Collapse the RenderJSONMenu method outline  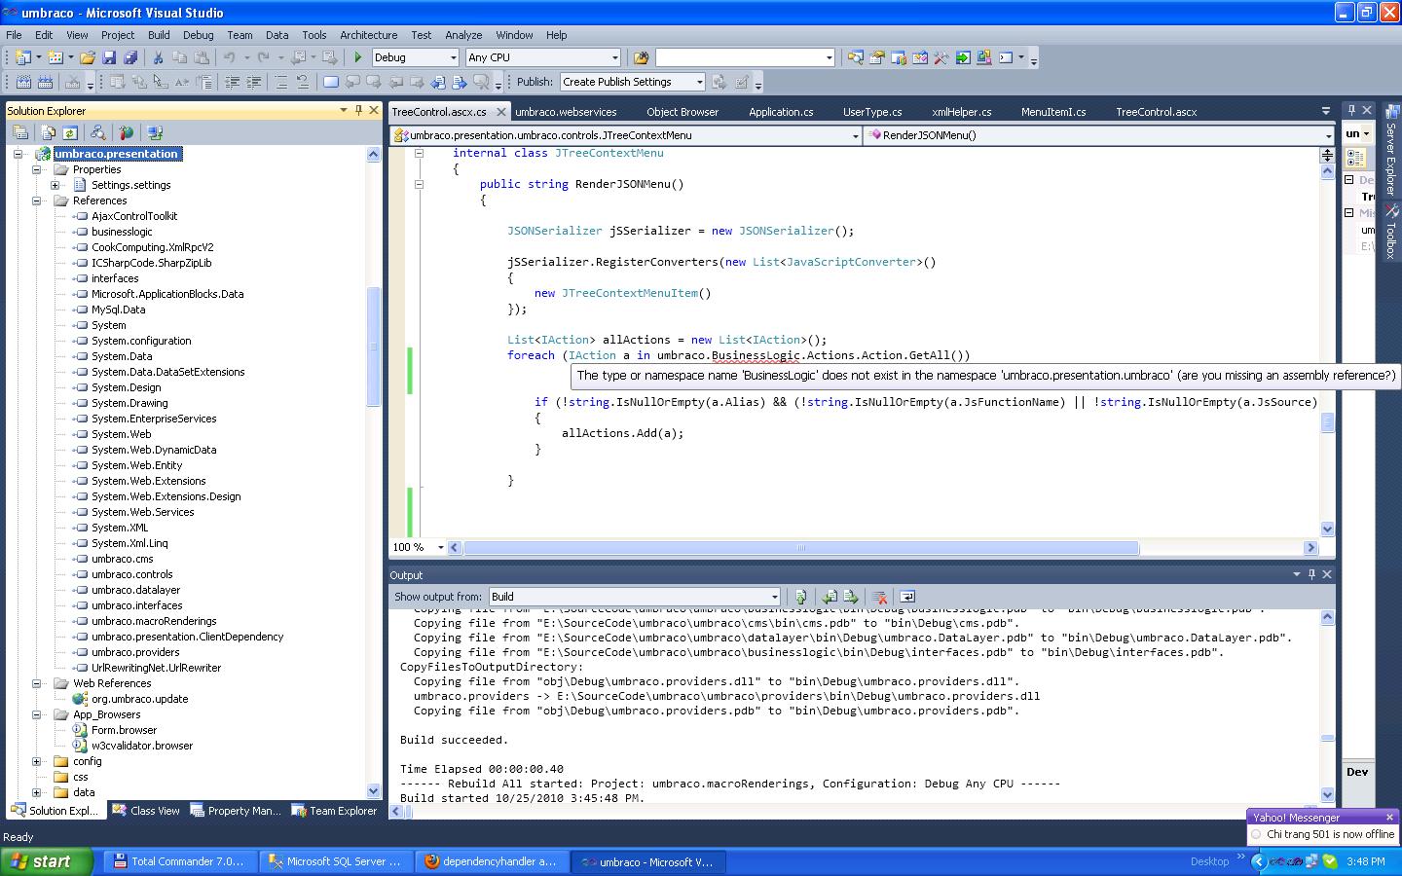coord(419,184)
